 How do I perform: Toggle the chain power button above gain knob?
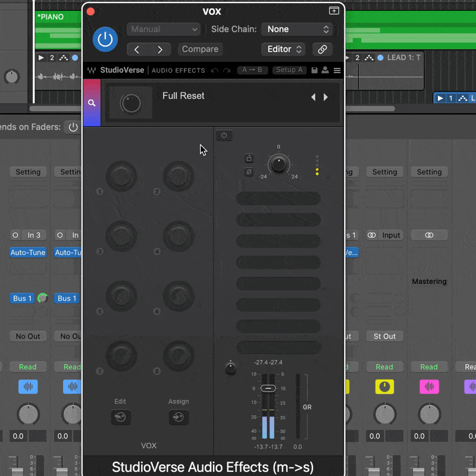(224, 136)
